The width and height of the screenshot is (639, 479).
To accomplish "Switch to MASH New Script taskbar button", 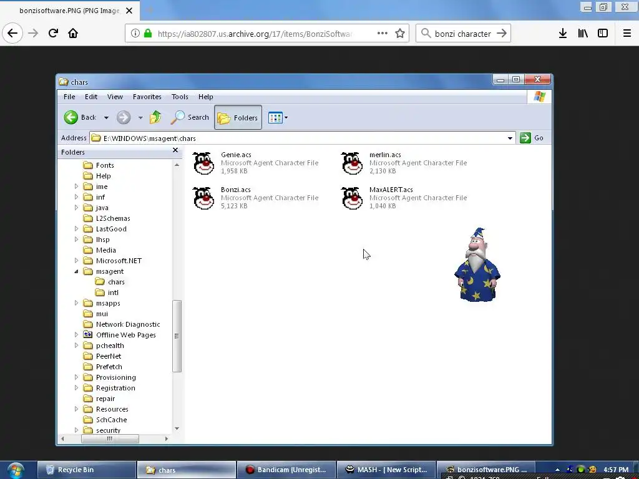I will click(386, 470).
